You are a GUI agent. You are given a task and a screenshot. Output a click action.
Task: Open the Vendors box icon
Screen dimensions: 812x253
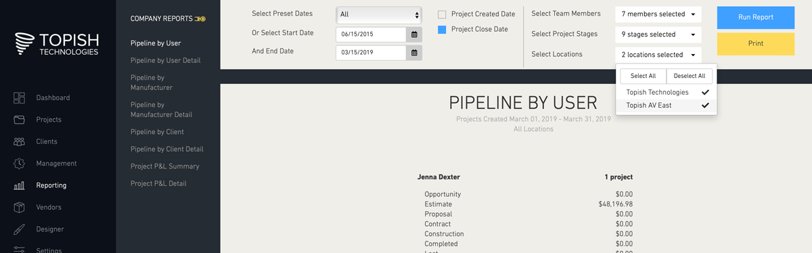tap(19, 207)
